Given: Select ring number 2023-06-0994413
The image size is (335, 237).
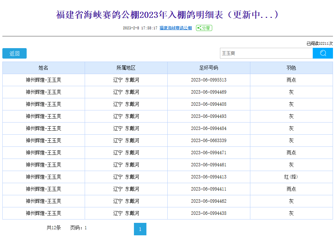Looking at the screenshot, I should pyautogui.click(x=208, y=177).
